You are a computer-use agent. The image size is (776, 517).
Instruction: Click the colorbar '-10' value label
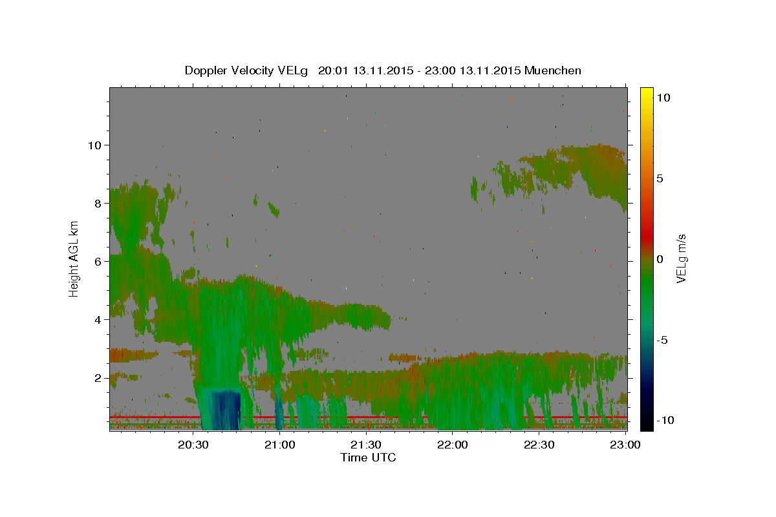coord(665,421)
